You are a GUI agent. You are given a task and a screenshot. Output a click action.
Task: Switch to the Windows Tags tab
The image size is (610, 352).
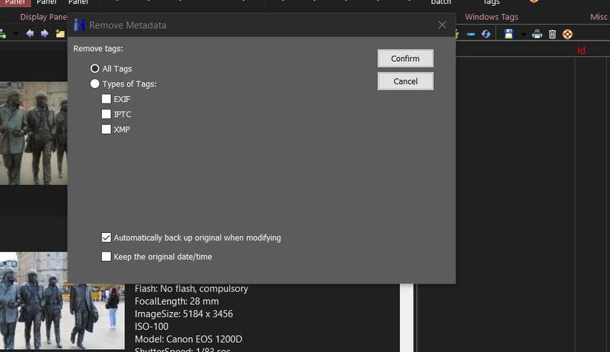click(x=492, y=17)
